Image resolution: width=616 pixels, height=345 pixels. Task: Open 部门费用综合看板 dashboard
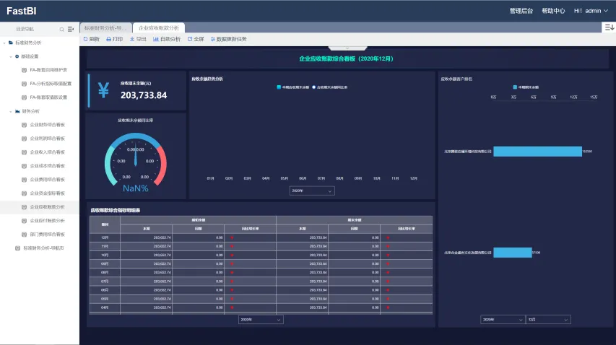(48, 235)
